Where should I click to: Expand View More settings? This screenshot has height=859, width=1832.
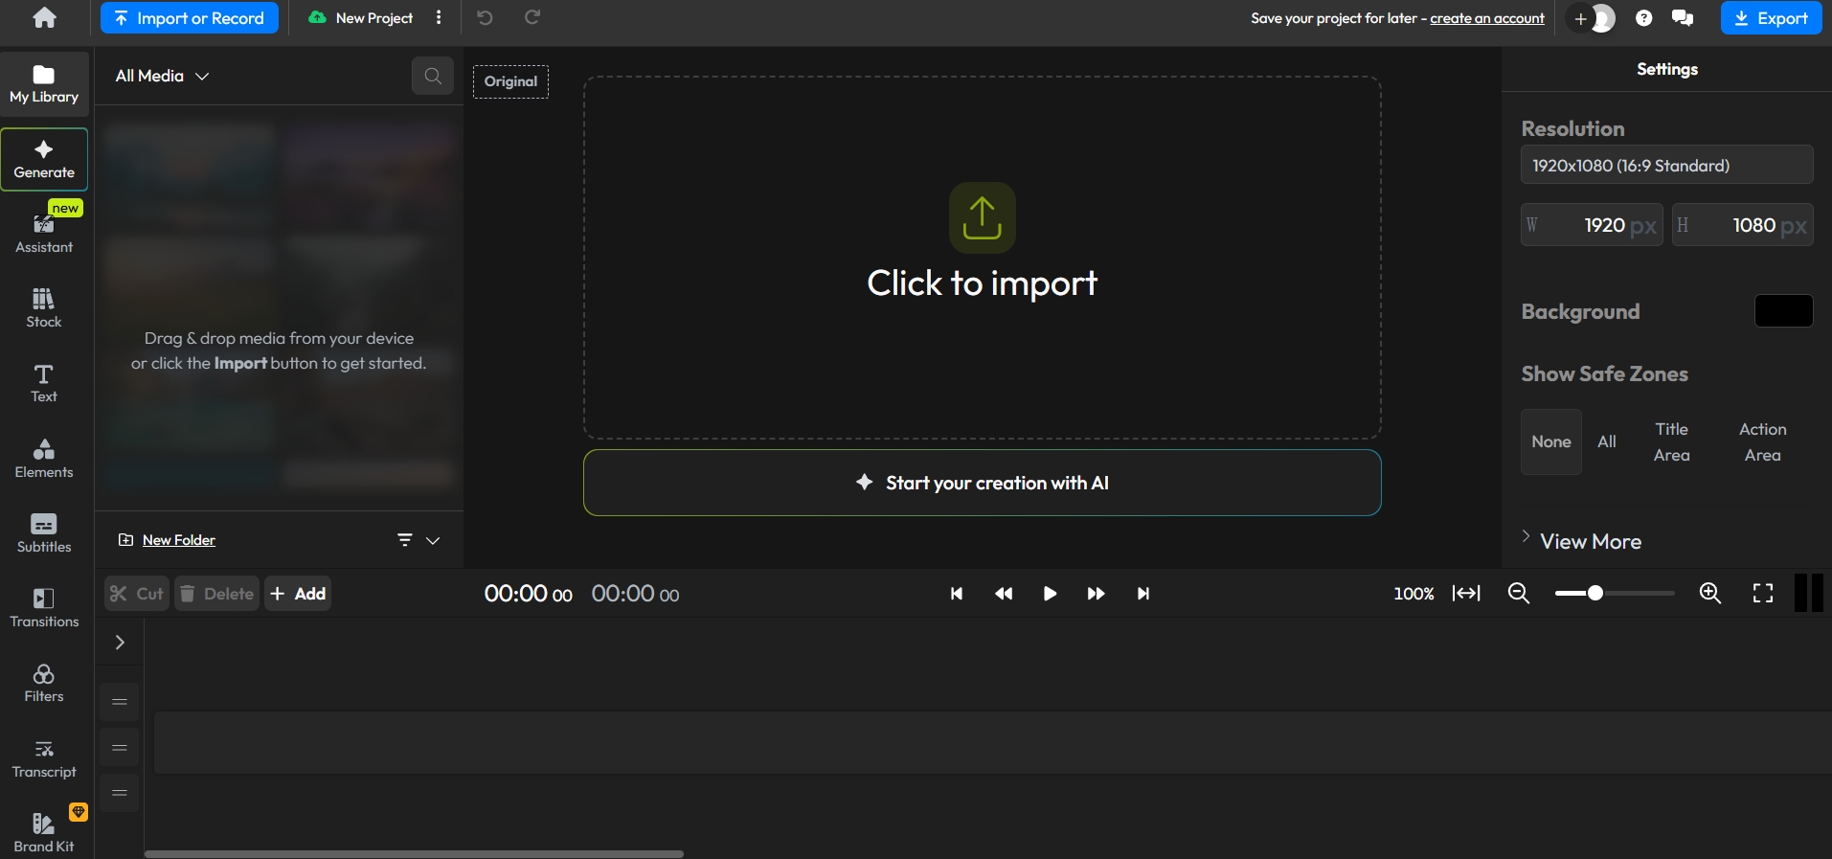pos(1581,541)
